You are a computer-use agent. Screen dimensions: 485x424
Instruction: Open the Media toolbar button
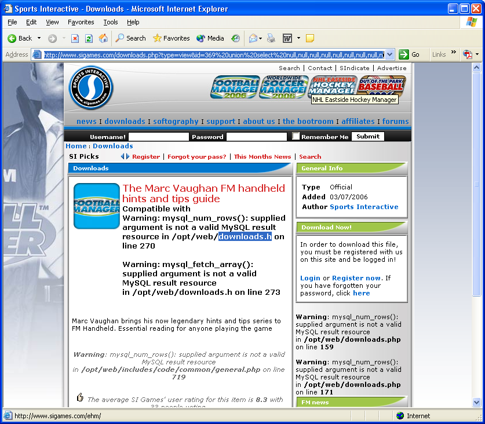pyautogui.click(x=210, y=38)
